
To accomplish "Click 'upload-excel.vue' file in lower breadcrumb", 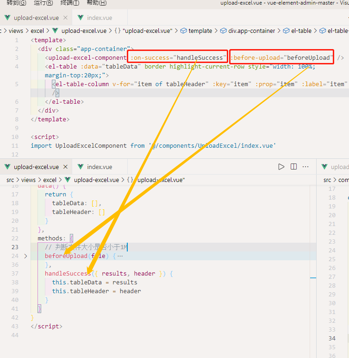I will [x=96, y=180].
